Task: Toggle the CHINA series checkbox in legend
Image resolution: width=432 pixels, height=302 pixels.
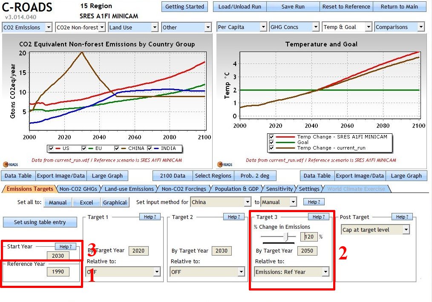Action: coord(117,148)
